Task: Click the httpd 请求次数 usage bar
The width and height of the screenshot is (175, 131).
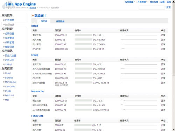Action: pos(83,35)
